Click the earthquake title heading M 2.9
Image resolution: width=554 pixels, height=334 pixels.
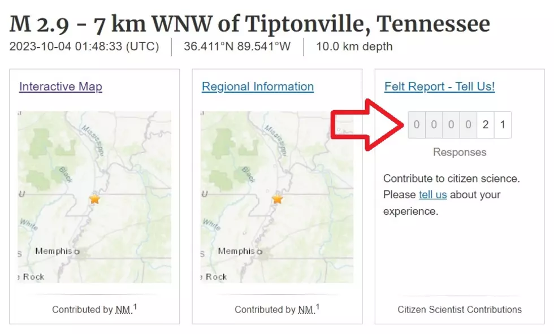pyautogui.click(x=249, y=24)
